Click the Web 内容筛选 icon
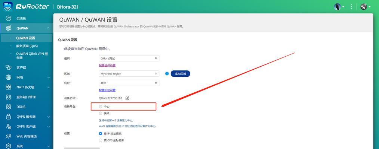The image size is (379, 149). (x=9, y=136)
